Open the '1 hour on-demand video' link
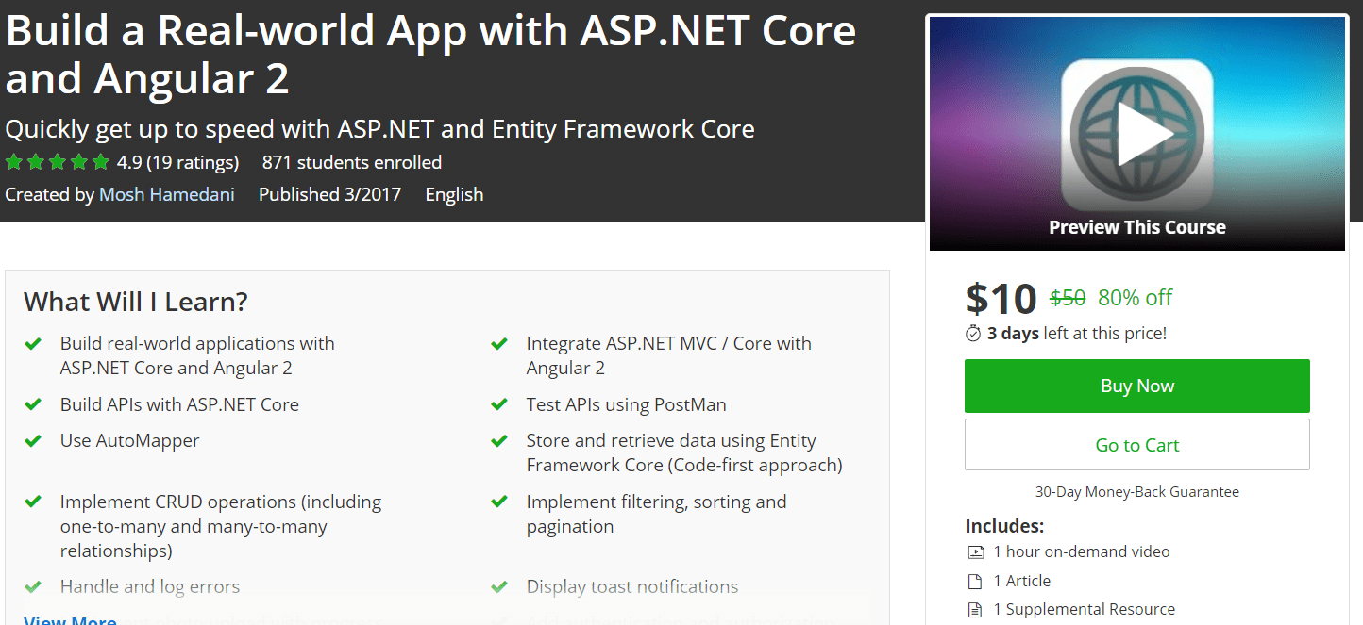The image size is (1363, 625). [1084, 551]
